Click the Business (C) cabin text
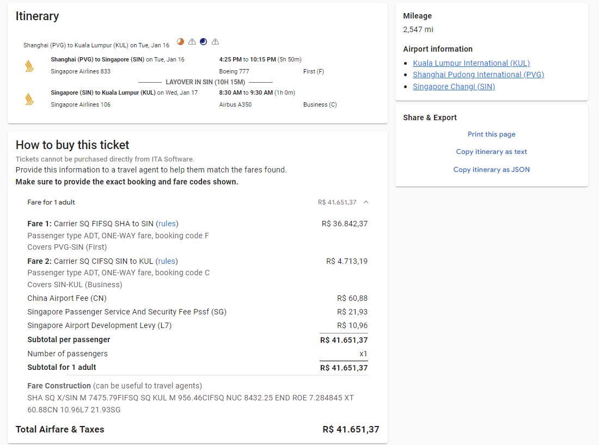 click(320, 104)
